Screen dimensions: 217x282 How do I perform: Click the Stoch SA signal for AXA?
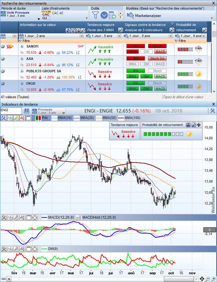[x=157, y=58]
